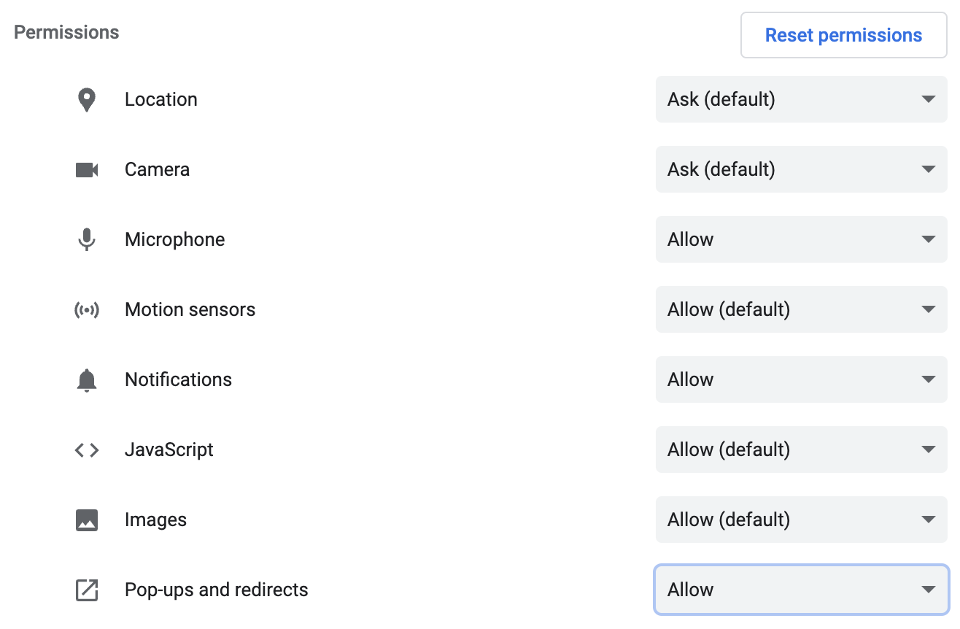Screen dimensions: 960x629
Task: Expand the JavaScript permission dropdown
Action: [x=801, y=449]
